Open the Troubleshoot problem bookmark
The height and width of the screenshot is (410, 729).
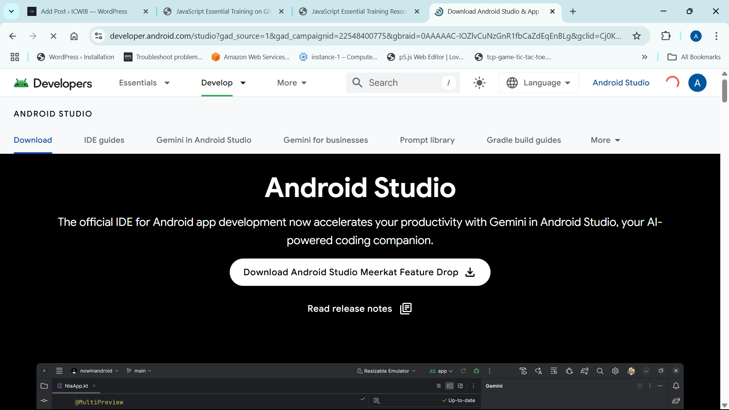[x=163, y=57]
